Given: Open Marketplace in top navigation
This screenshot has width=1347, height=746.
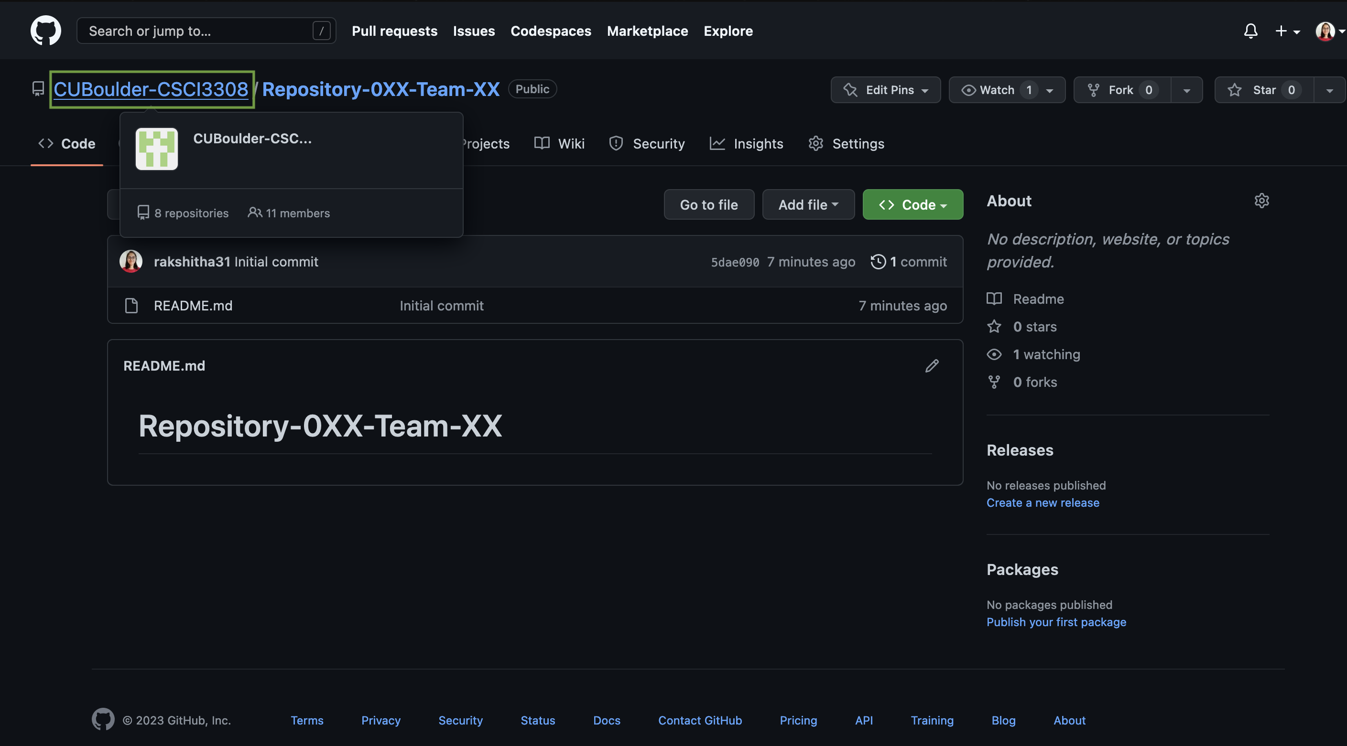Looking at the screenshot, I should [647, 31].
